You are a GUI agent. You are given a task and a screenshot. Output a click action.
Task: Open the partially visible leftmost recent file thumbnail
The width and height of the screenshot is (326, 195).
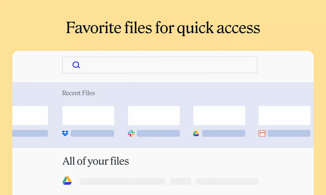(30, 115)
